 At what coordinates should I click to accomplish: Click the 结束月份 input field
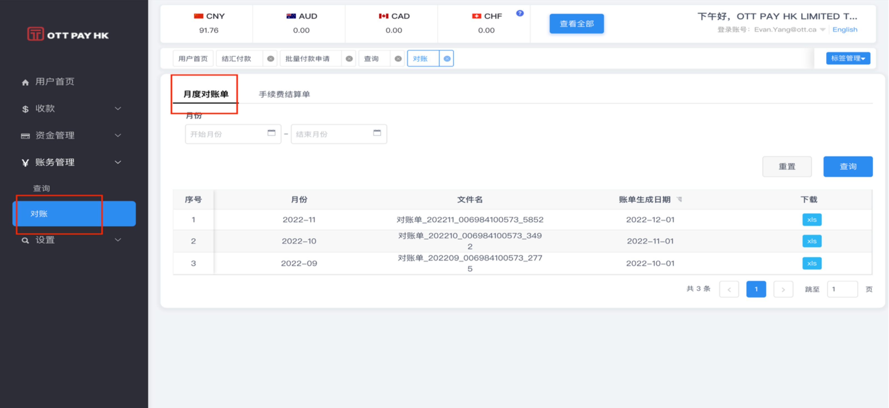338,134
